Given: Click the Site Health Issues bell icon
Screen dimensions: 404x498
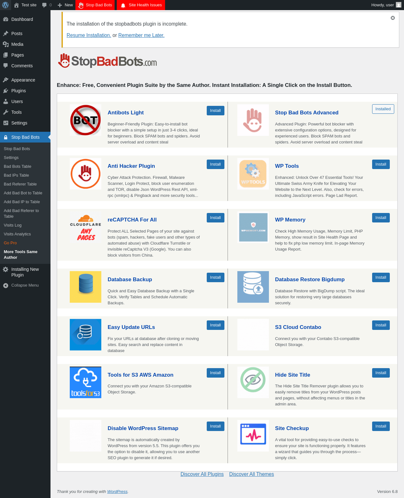Looking at the screenshot, I should coord(123,5).
